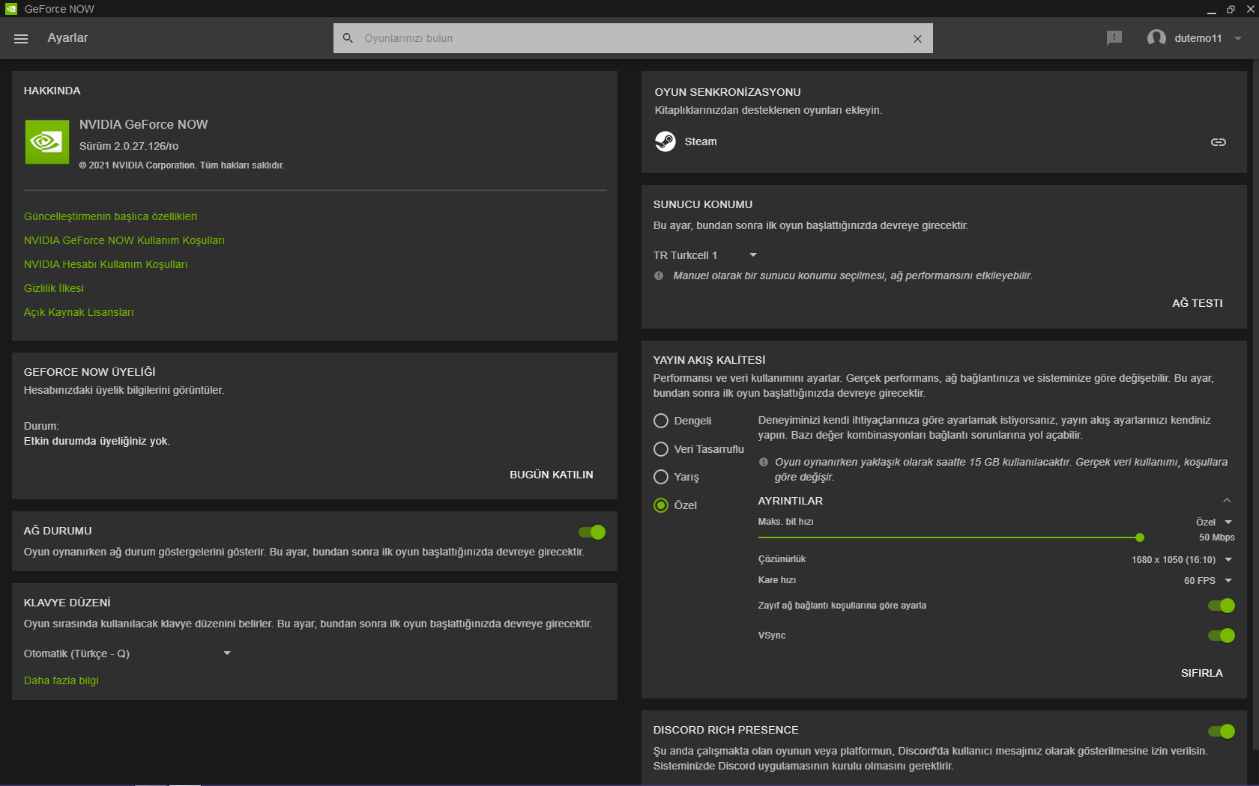Click the SIFIRLA reset button

click(x=1202, y=673)
